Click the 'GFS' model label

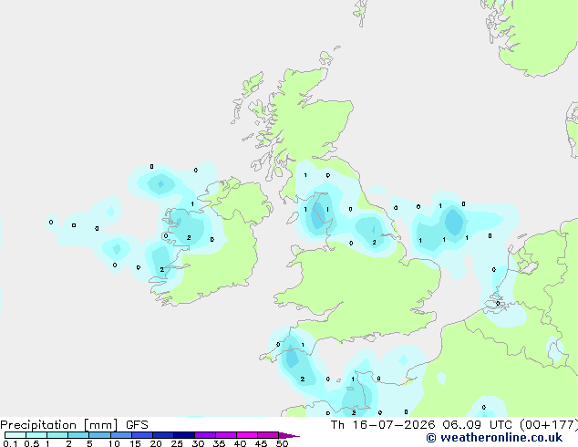(137, 425)
